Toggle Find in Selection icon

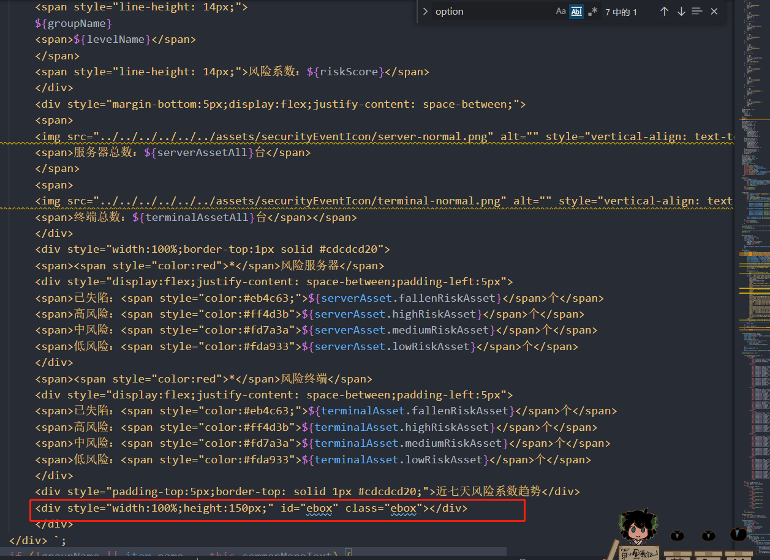click(x=697, y=12)
